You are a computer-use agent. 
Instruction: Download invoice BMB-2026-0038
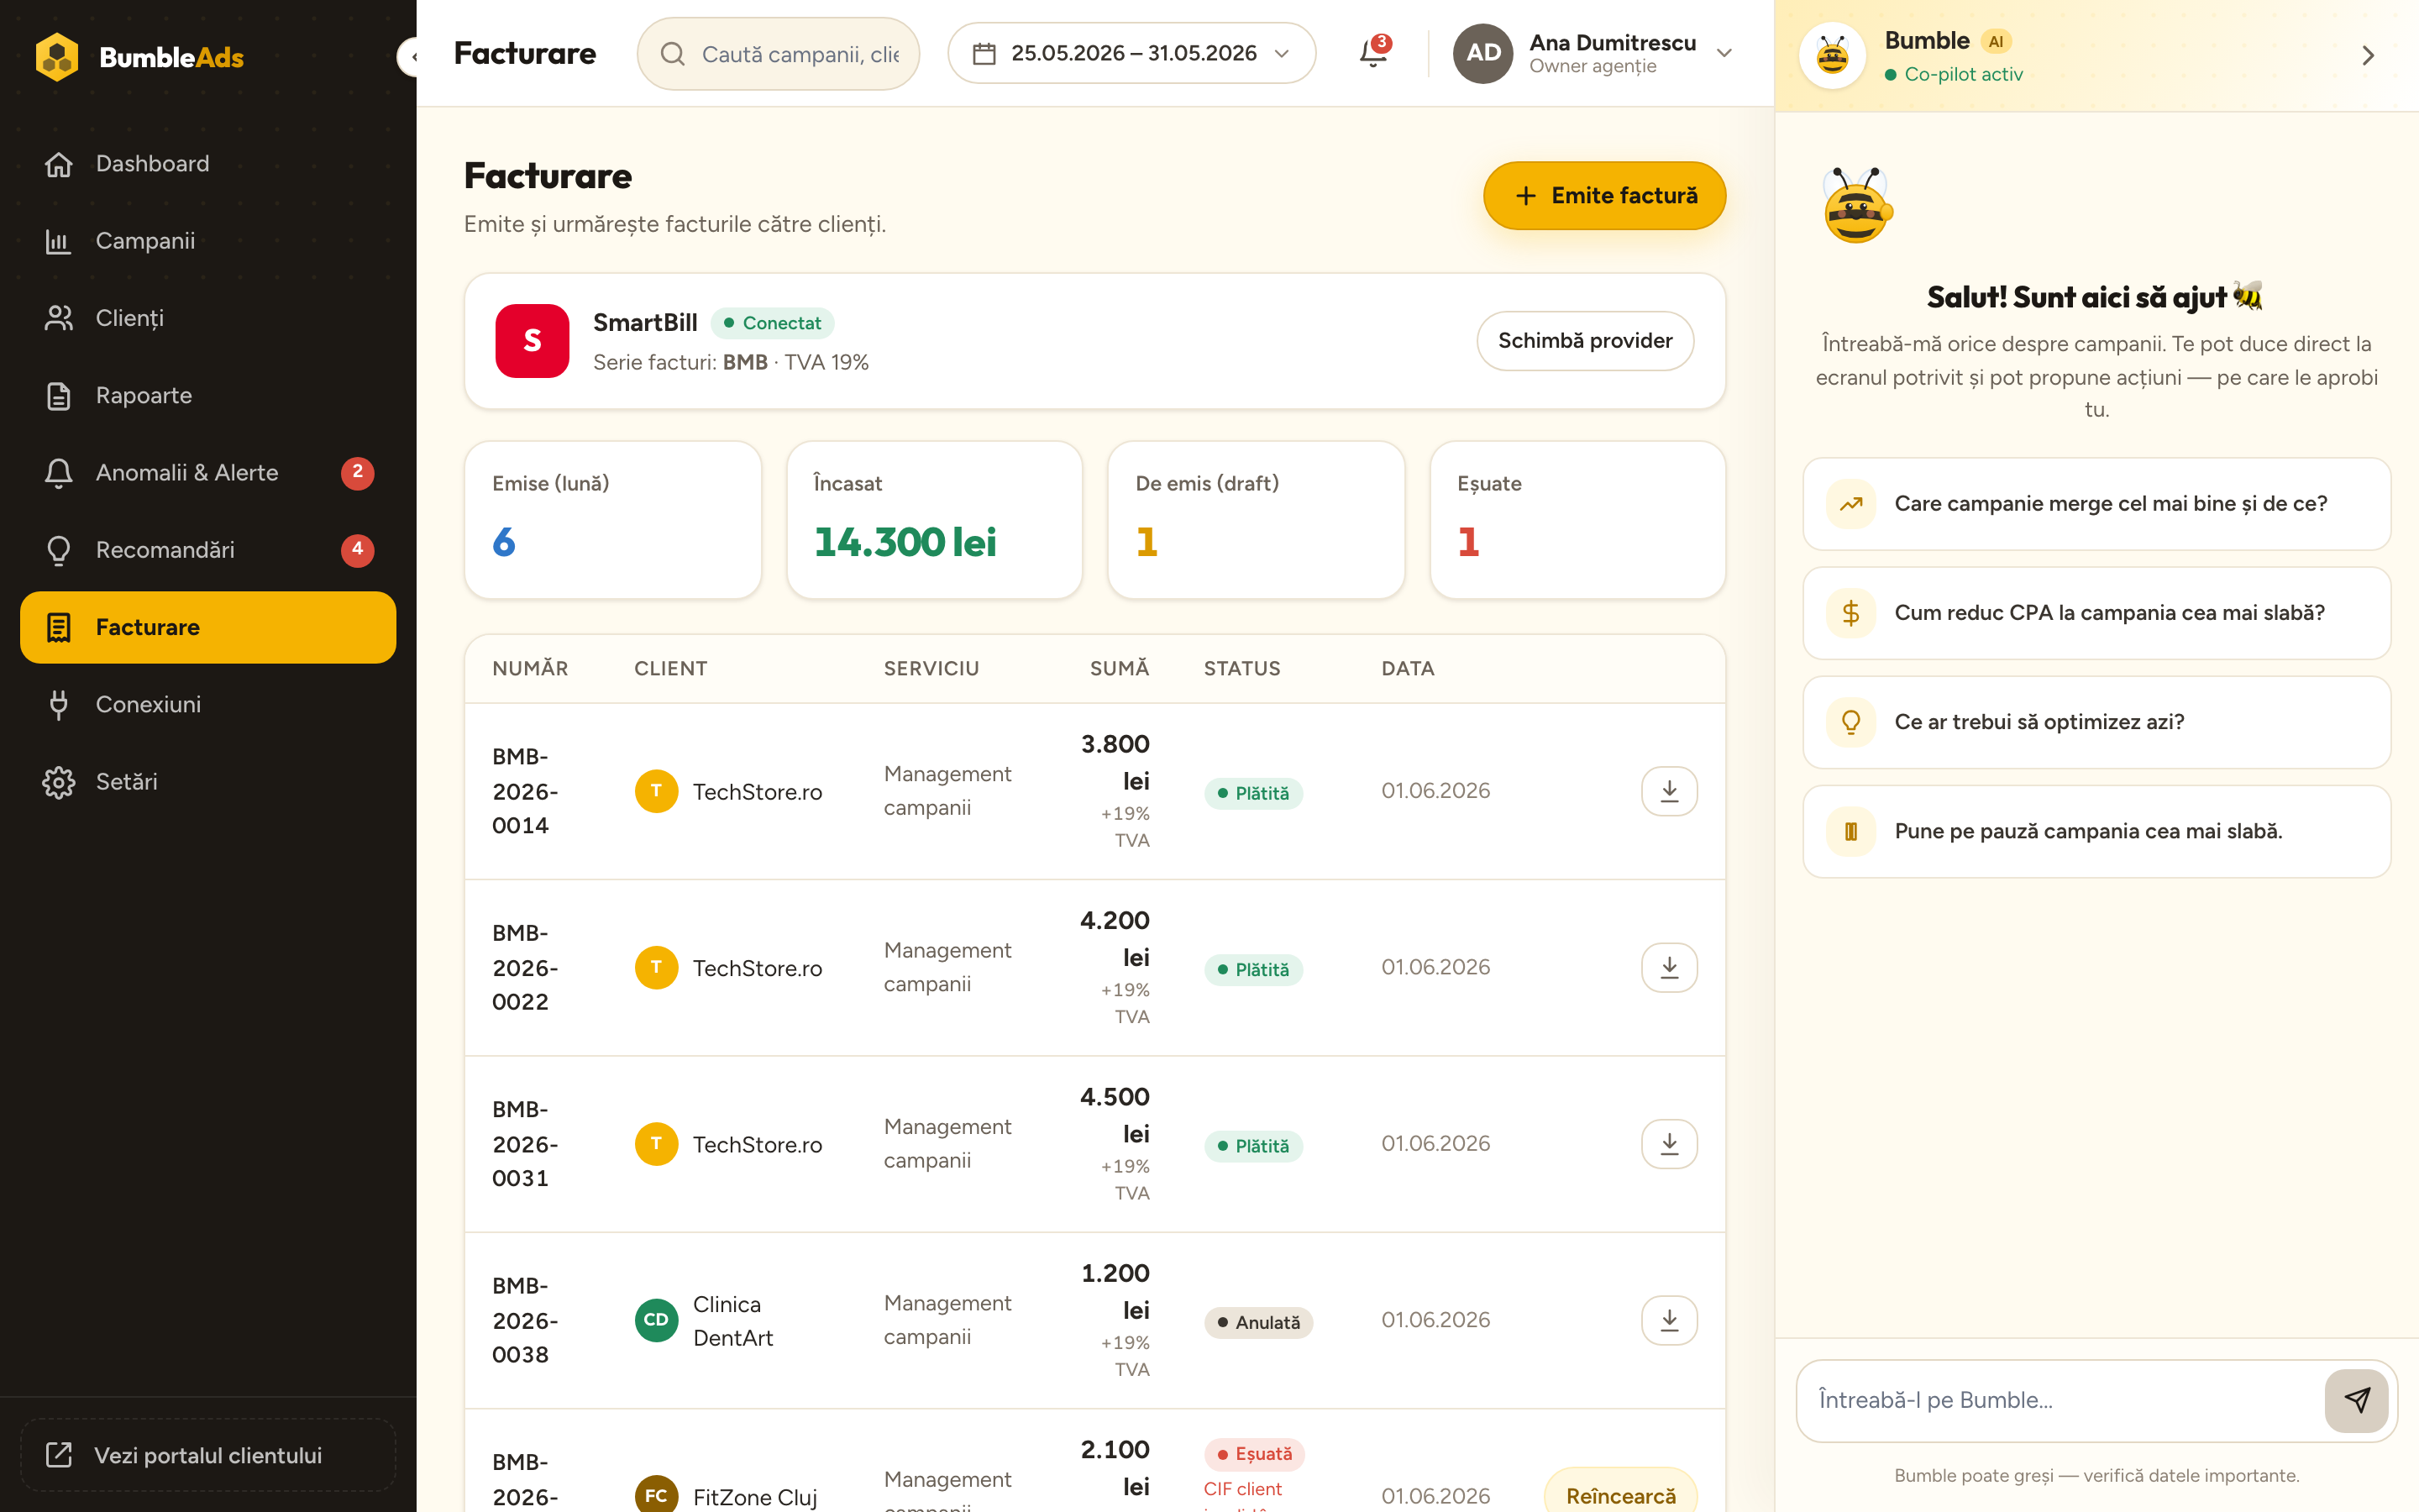[1669, 1320]
